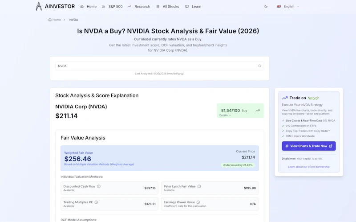356x222 pixels.
Task: Click the $256.46 weighted fair value
Action: 77,159
